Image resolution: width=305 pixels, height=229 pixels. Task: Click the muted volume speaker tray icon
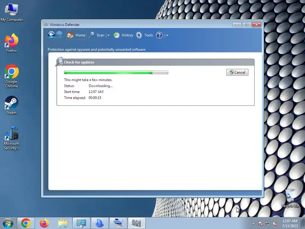click(275, 223)
